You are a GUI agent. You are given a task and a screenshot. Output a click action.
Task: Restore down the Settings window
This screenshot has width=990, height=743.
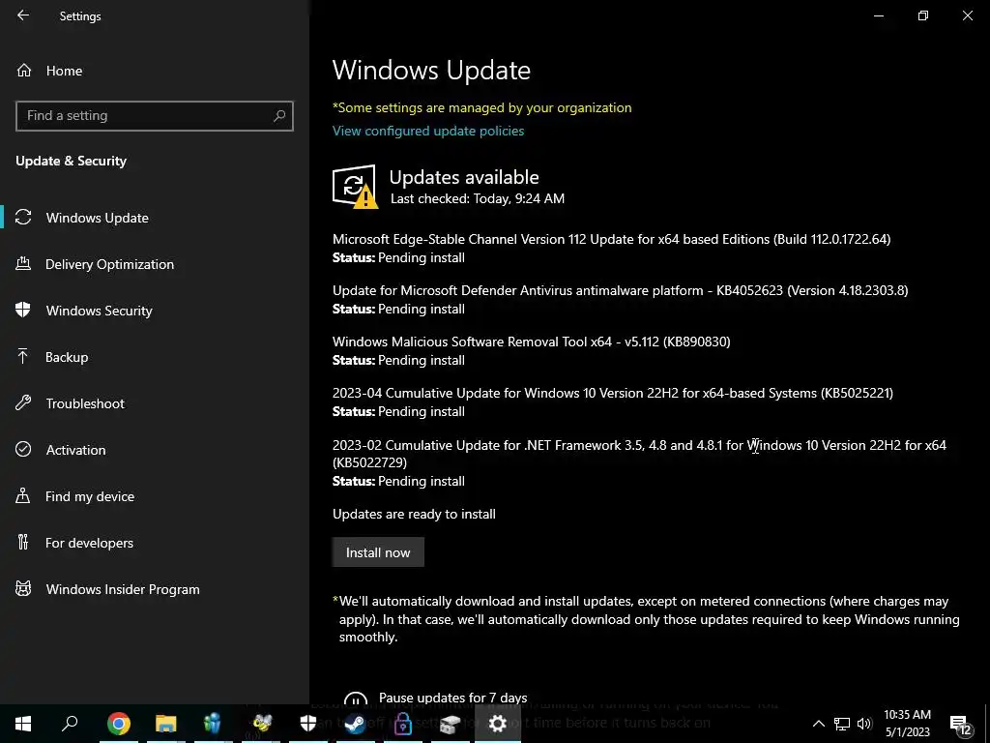click(923, 15)
